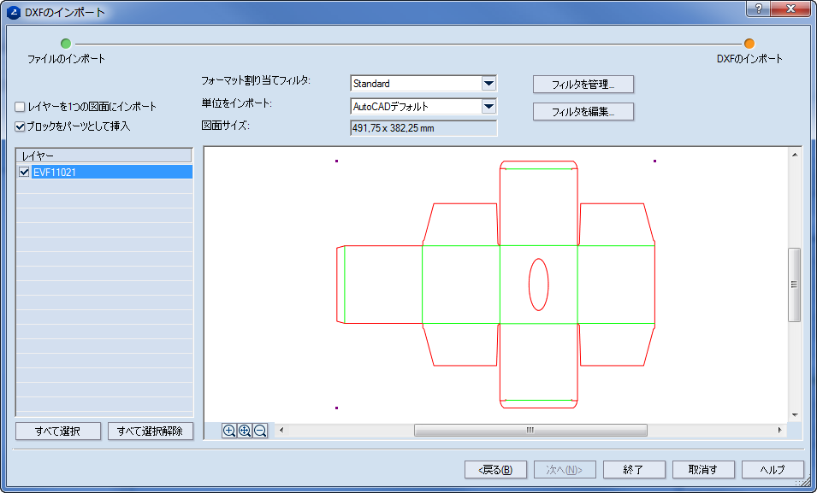The height and width of the screenshot is (493, 817).
Task: Click the ヘルプ button
Action: pyautogui.click(x=773, y=470)
